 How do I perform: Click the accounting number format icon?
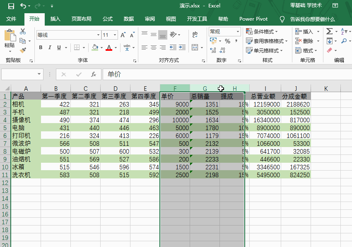click(x=213, y=41)
